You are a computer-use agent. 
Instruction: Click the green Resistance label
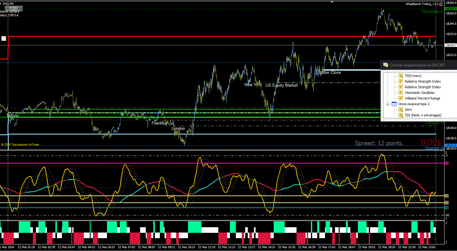pos(432,12)
